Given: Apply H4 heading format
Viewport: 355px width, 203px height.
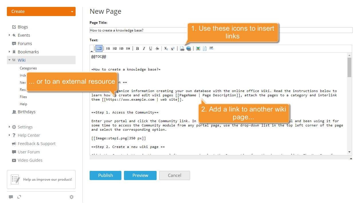Looking at the screenshot, I should pyautogui.click(x=128, y=48).
